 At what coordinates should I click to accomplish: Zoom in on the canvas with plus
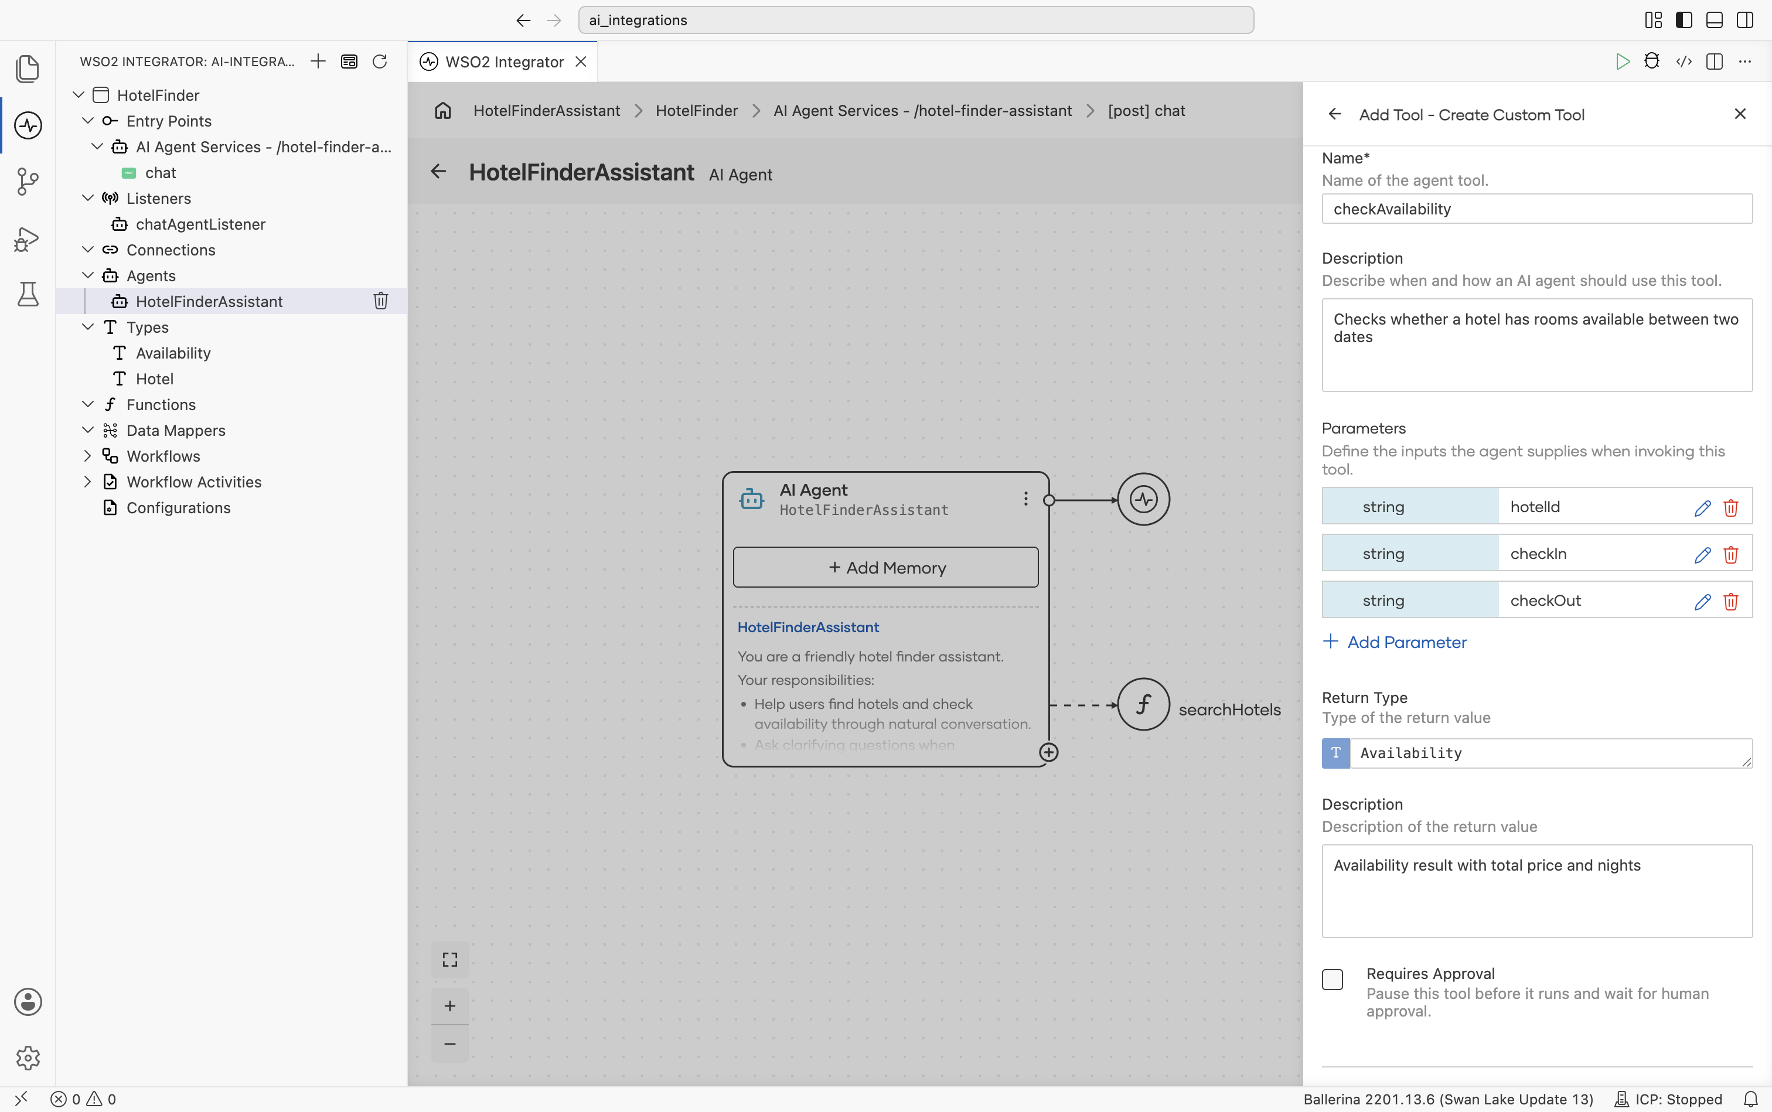click(449, 1005)
